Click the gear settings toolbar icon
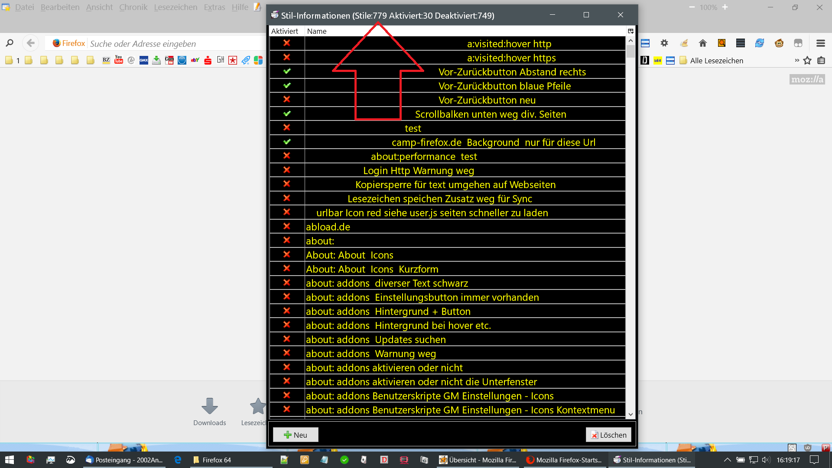Viewport: 832px width, 468px height. click(x=664, y=43)
